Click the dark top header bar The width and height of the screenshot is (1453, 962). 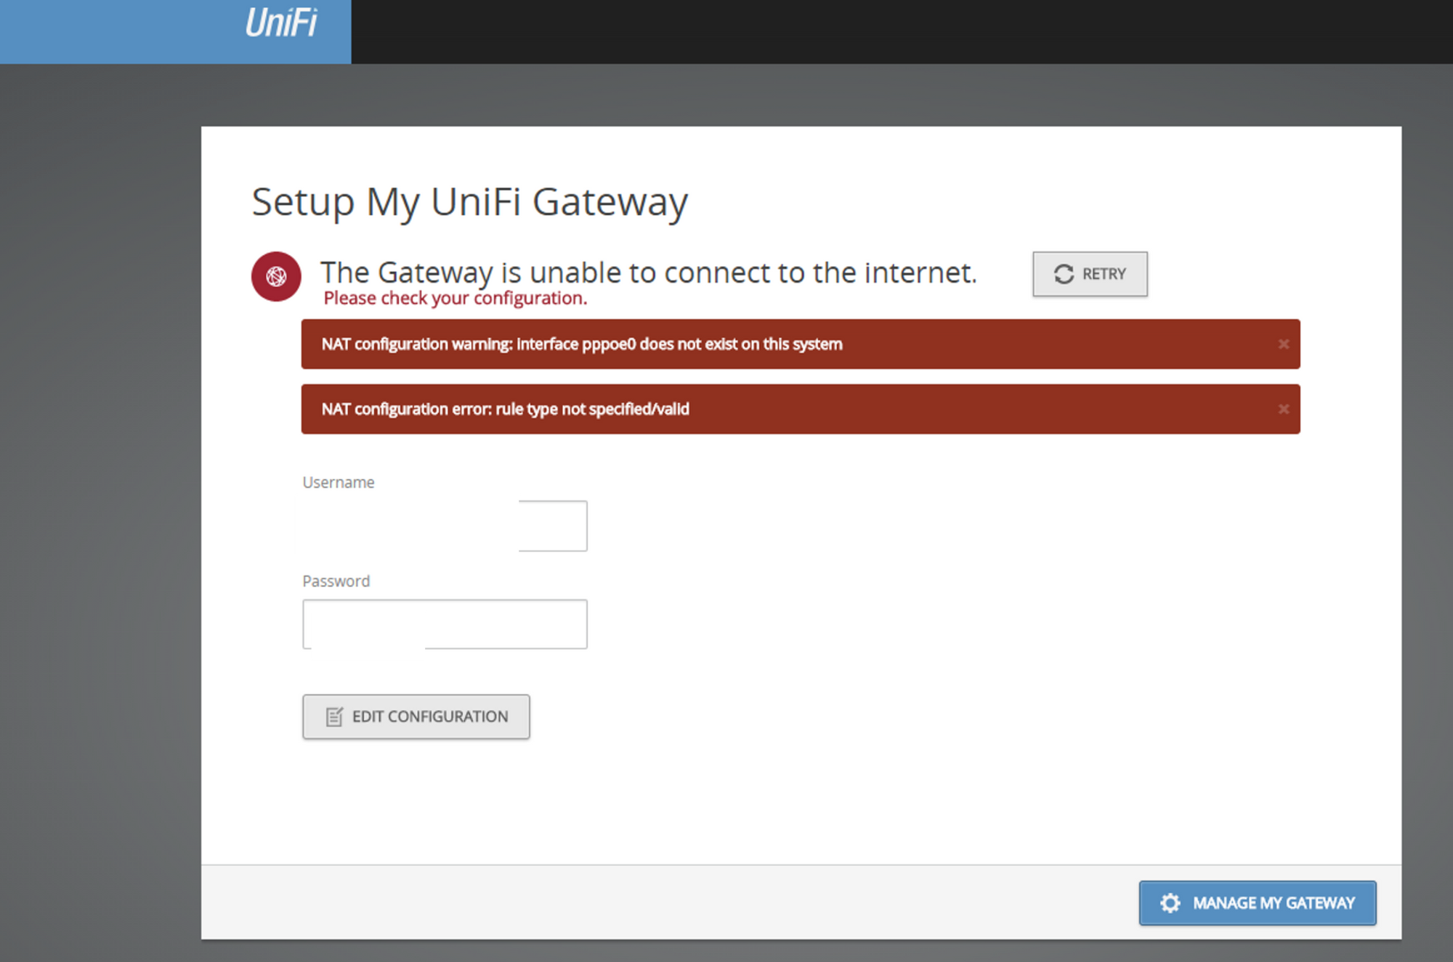[x=901, y=31]
